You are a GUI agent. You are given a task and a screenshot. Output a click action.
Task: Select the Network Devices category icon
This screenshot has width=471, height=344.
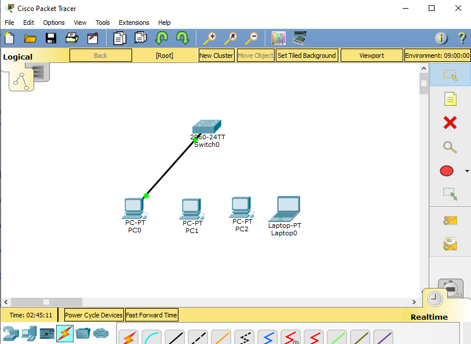tap(11, 334)
